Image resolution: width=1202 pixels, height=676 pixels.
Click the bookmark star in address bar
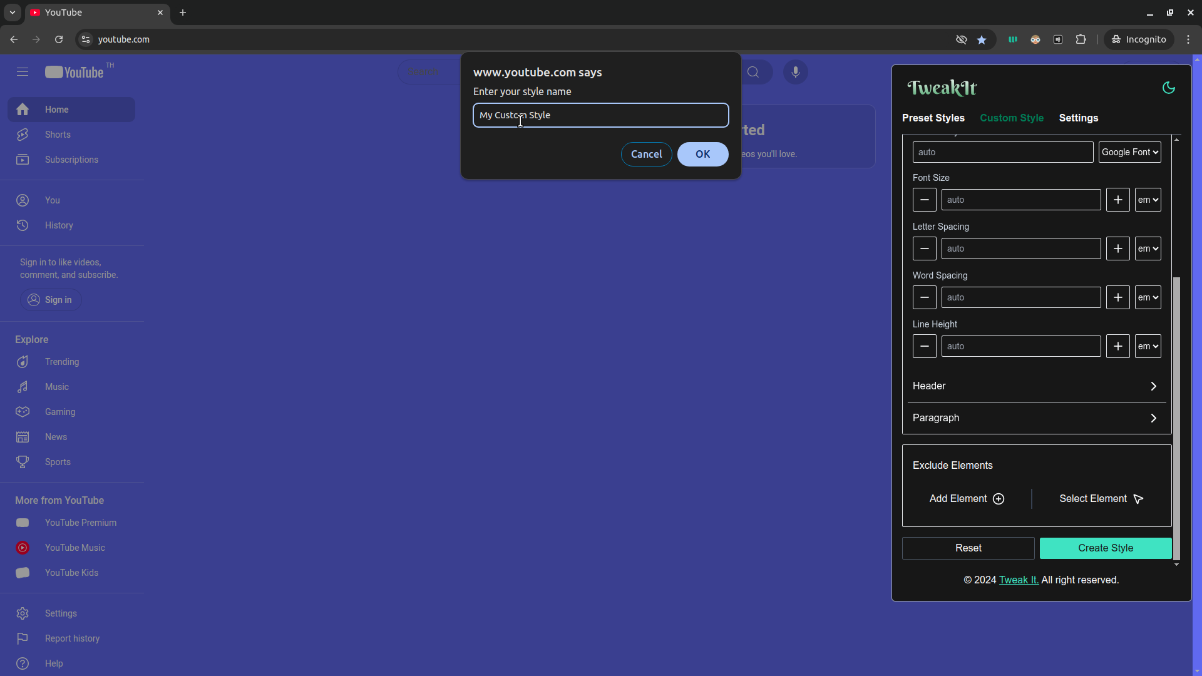982,39
